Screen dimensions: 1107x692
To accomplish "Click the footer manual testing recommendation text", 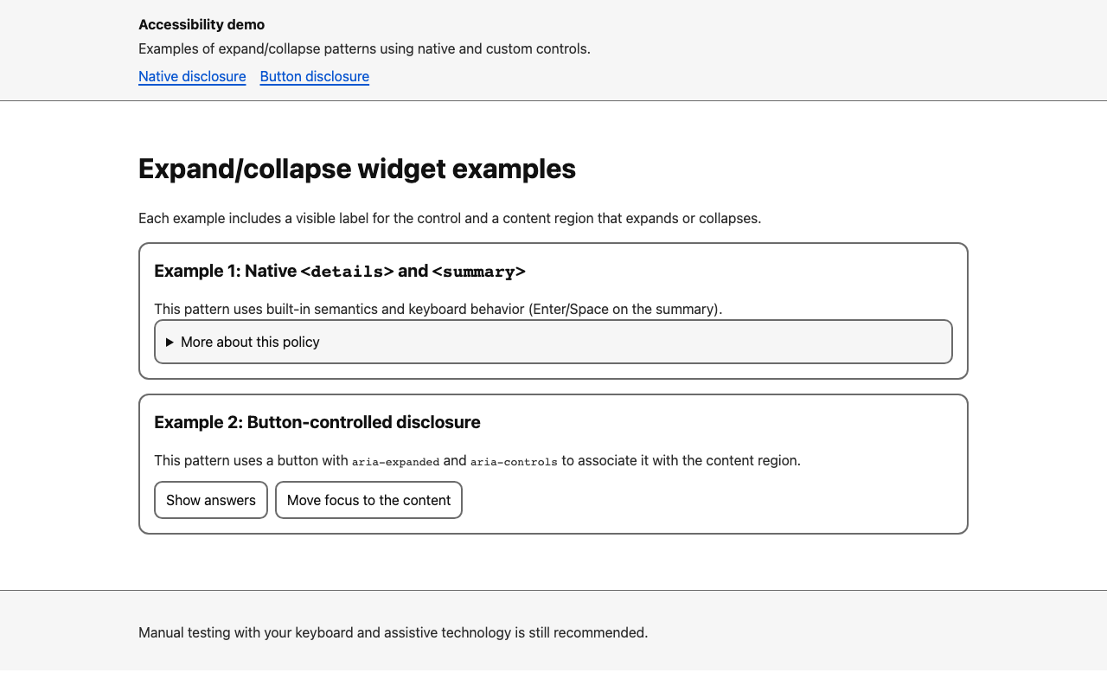I will click(x=393, y=632).
